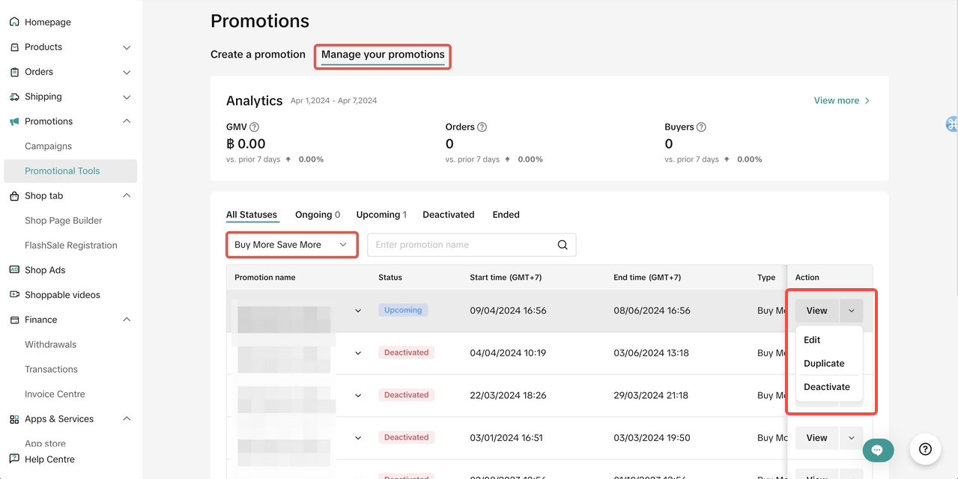The height and width of the screenshot is (479, 958).
Task: Open the green chat bubble widget
Action: pos(878,450)
